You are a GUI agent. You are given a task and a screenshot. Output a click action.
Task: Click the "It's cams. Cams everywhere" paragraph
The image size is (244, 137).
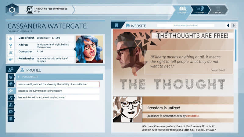point(179,128)
